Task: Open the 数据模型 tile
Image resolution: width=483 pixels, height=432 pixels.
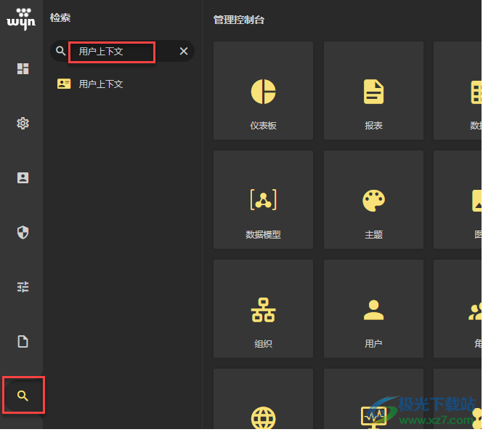Action: click(263, 200)
